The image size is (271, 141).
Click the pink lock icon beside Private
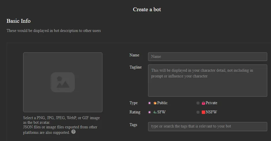tap(203, 103)
